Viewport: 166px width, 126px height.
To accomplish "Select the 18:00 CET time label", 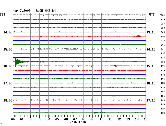I will (x=8, y=100).
